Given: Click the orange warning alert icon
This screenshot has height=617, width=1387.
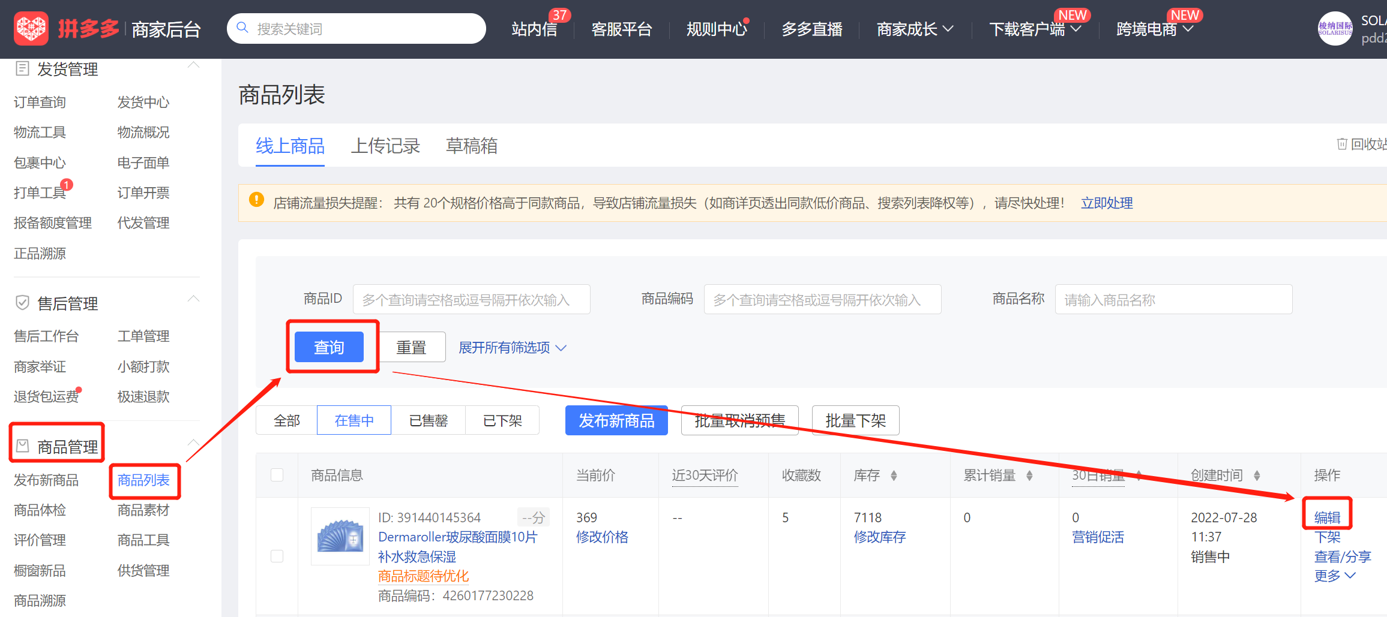Looking at the screenshot, I should (x=256, y=200).
